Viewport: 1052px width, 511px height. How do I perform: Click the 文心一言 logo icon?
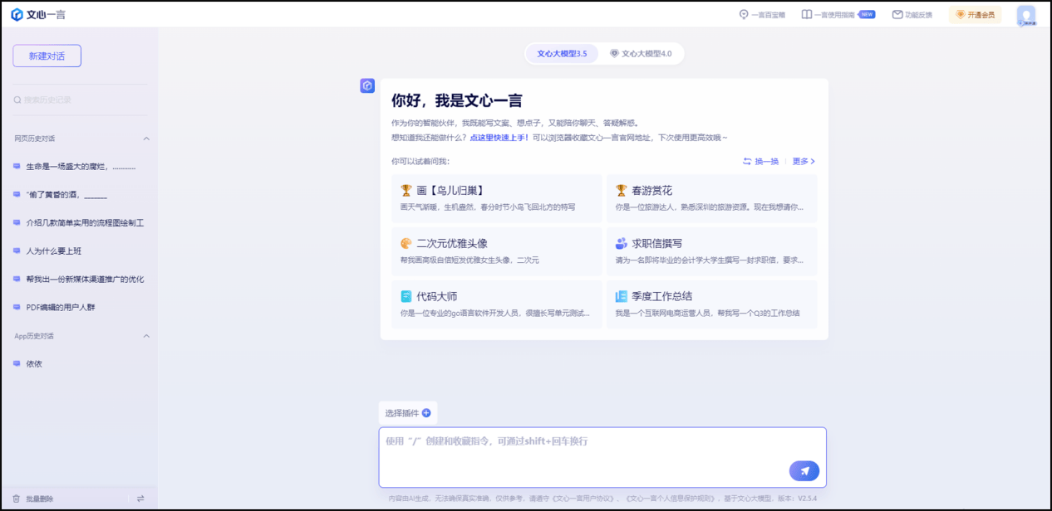(x=17, y=14)
